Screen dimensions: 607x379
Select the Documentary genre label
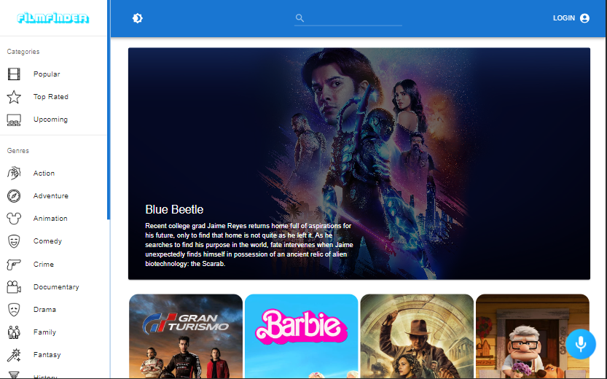tap(56, 287)
